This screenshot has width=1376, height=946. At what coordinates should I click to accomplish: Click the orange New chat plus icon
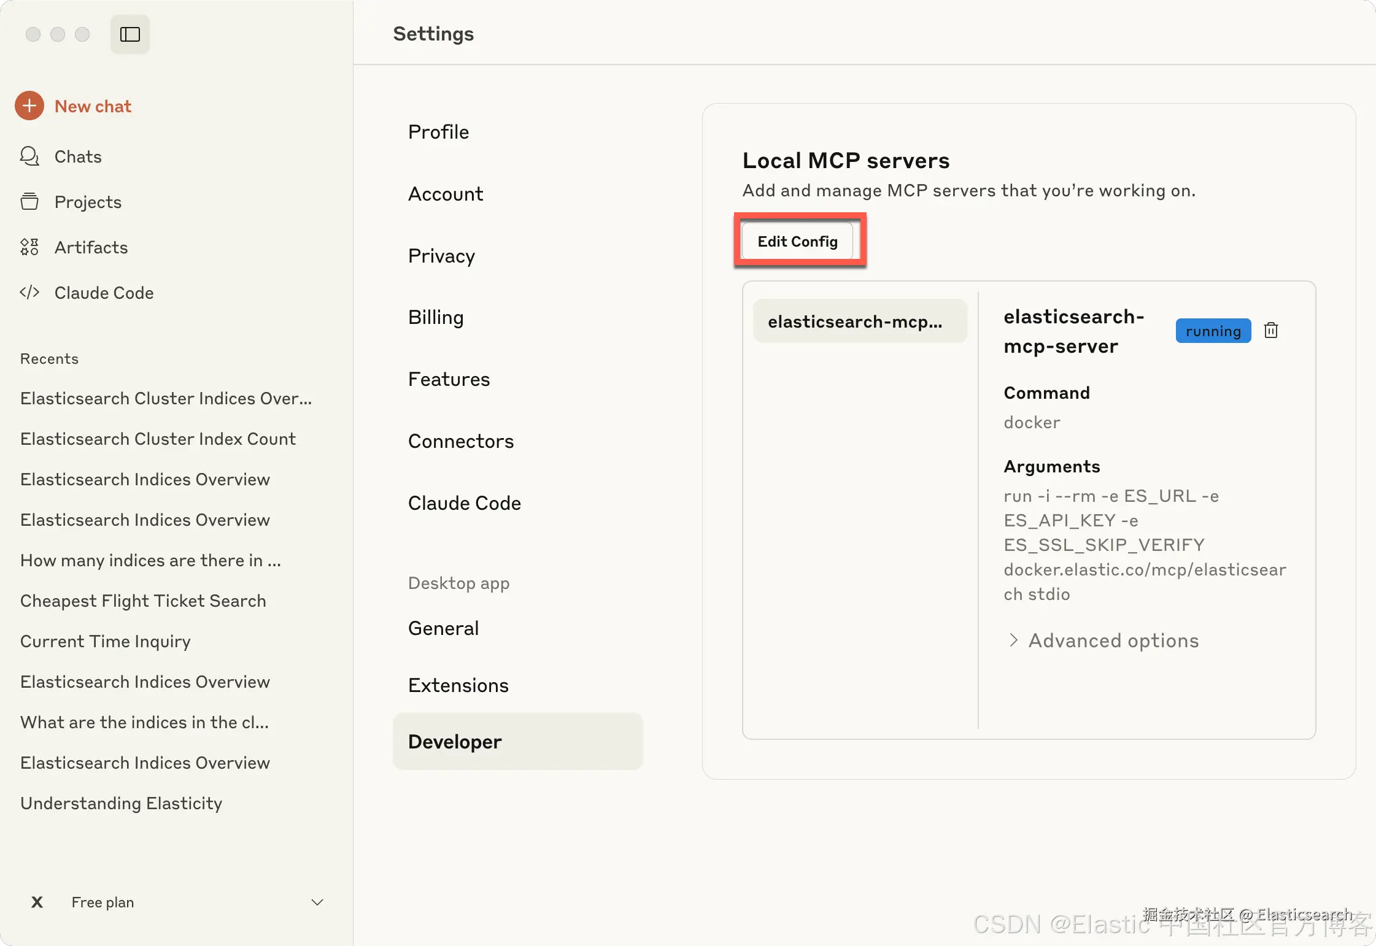coord(29,106)
